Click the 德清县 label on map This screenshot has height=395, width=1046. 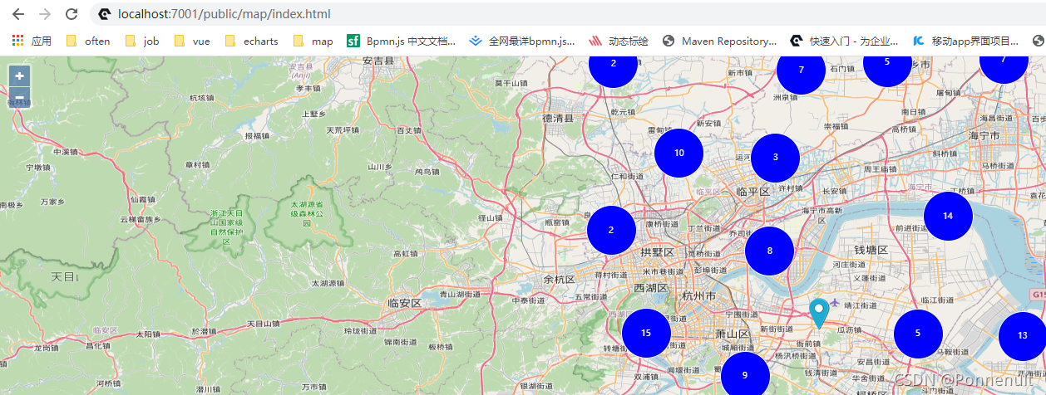pyautogui.click(x=559, y=119)
